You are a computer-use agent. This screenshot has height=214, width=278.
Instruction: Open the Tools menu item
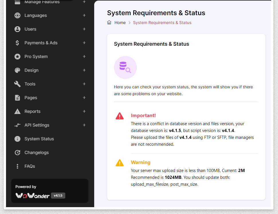click(x=30, y=84)
